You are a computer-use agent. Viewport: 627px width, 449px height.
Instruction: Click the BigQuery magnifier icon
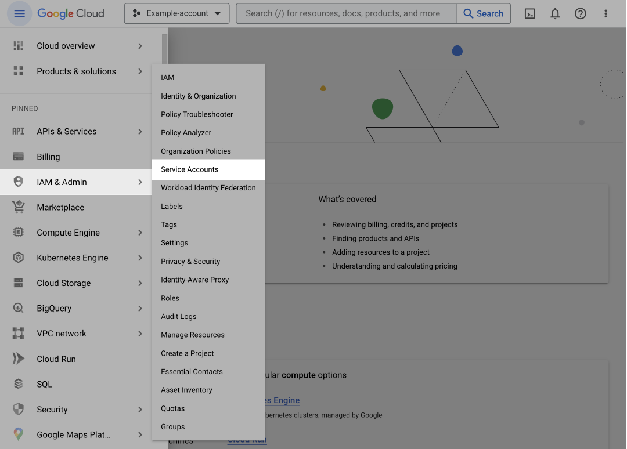(19, 308)
